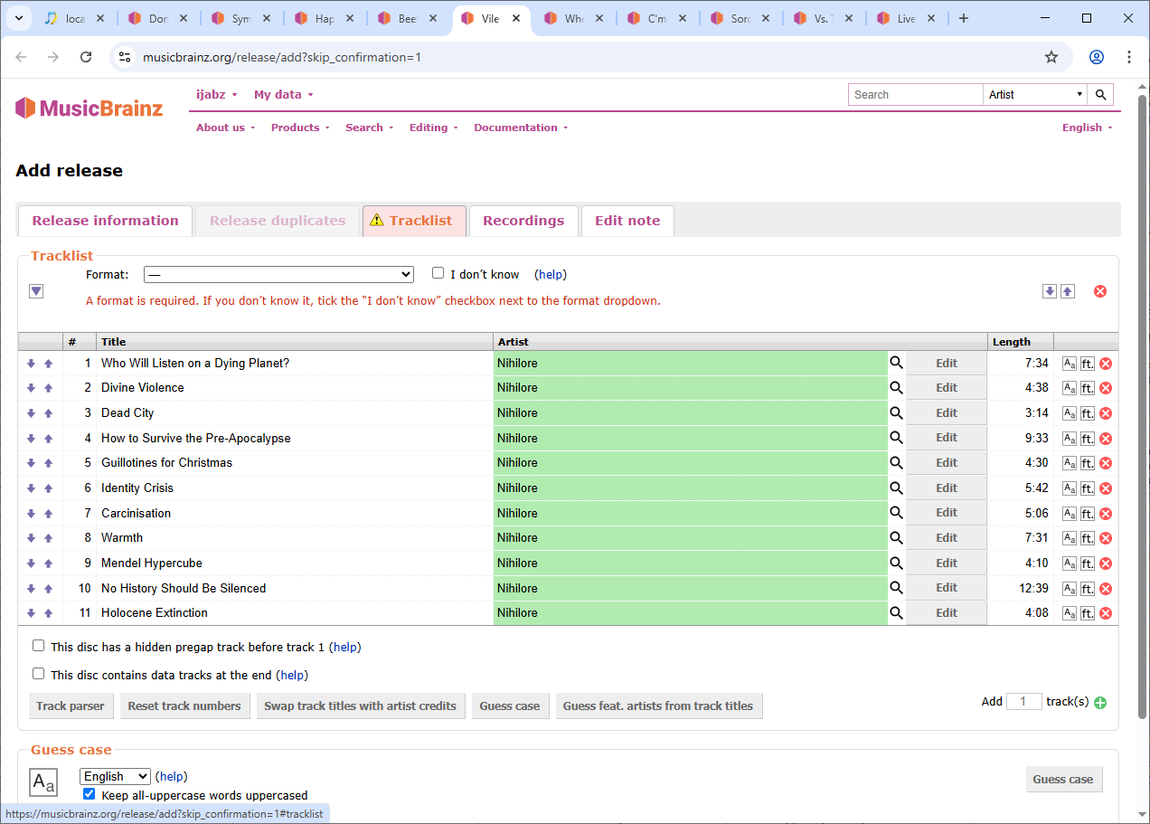Open Chrome profile menu

(x=1097, y=57)
